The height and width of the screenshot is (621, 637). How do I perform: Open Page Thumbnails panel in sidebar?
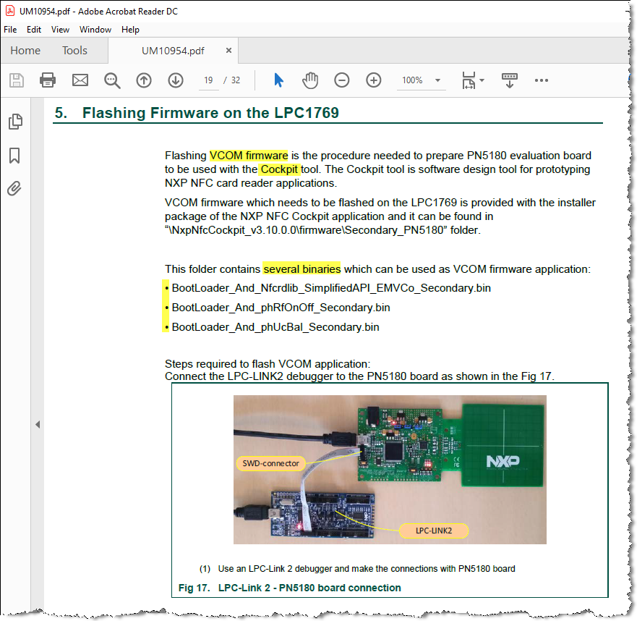[x=15, y=122]
